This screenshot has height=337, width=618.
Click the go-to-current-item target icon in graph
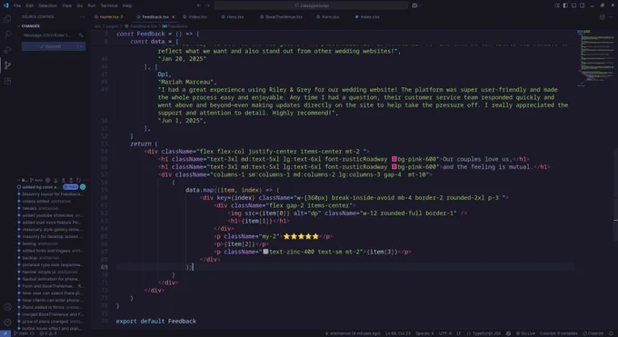coord(47,180)
